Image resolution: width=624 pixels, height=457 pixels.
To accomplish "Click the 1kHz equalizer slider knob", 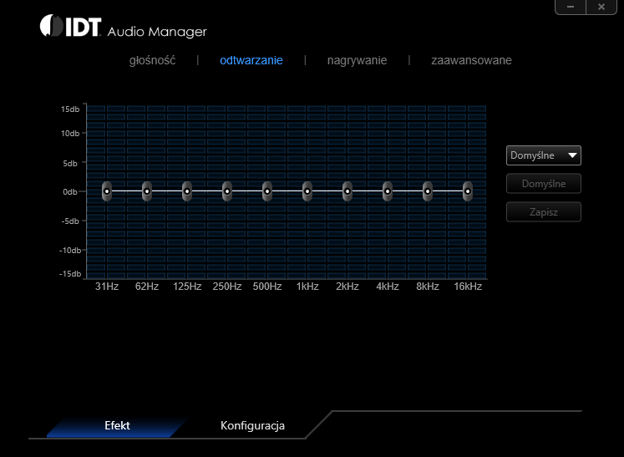I will (x=307, y=191).
